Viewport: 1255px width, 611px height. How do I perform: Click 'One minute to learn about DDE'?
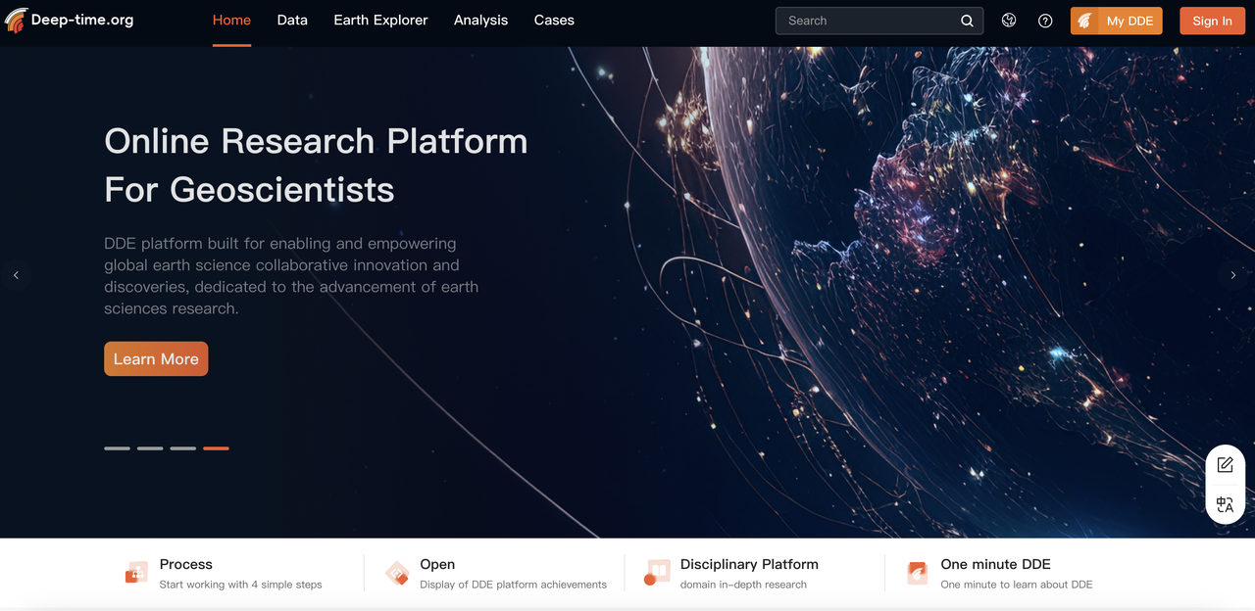(x=1017, y=585)
